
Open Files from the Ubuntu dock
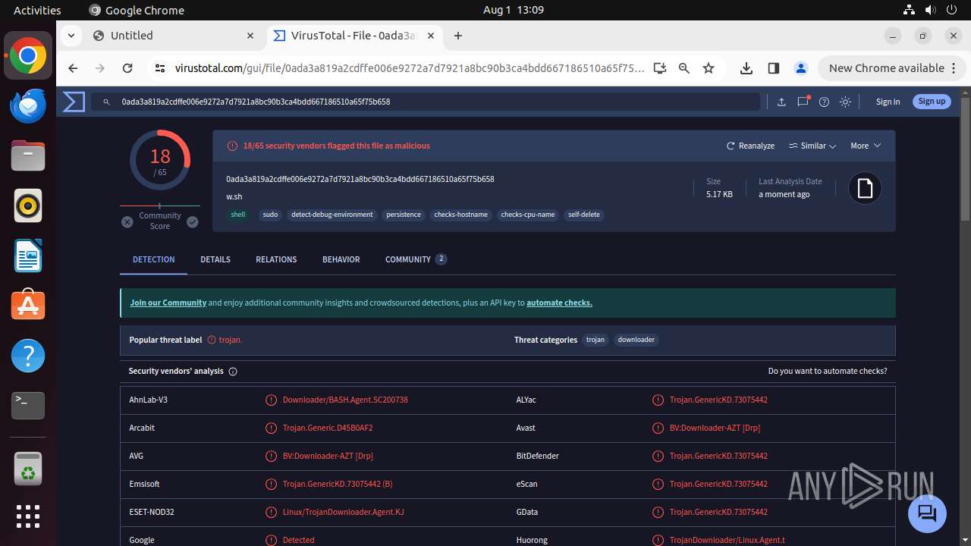click(x=28, y=155)
